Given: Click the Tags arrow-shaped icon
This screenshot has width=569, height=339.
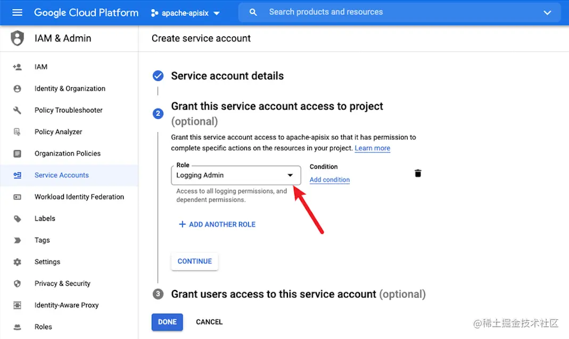Looking at the screenshot, I should [x=17, y=240].
